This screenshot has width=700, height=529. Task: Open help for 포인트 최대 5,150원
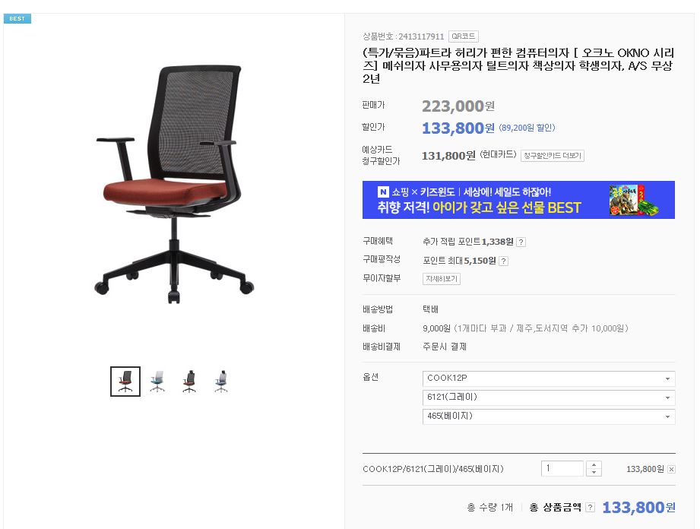pos(504,261)
